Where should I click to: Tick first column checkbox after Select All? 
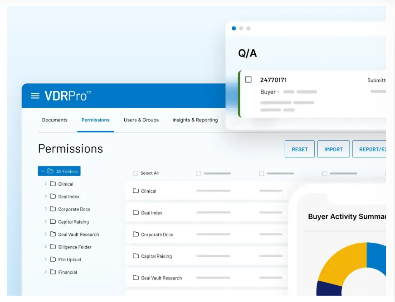(x=199, y=173)
